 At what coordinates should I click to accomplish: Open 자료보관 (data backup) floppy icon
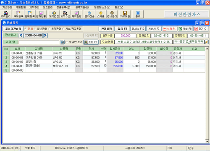tap(125, 14)
